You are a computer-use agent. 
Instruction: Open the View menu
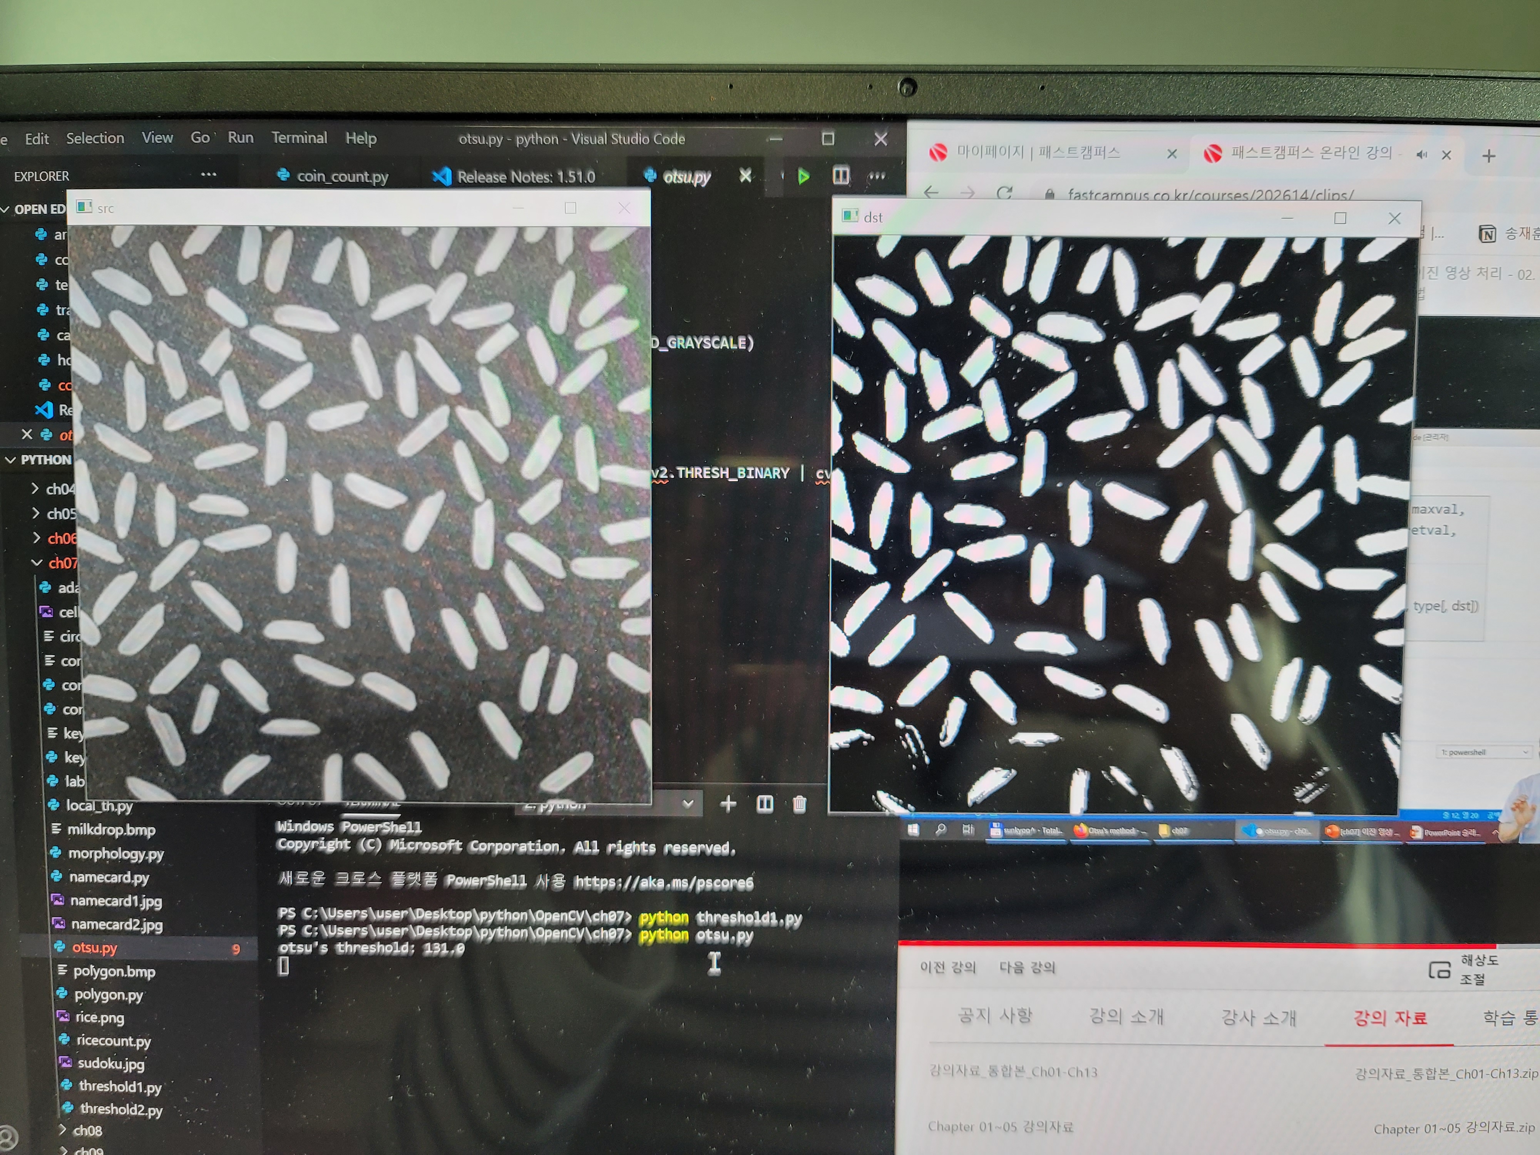pos(157,137)
